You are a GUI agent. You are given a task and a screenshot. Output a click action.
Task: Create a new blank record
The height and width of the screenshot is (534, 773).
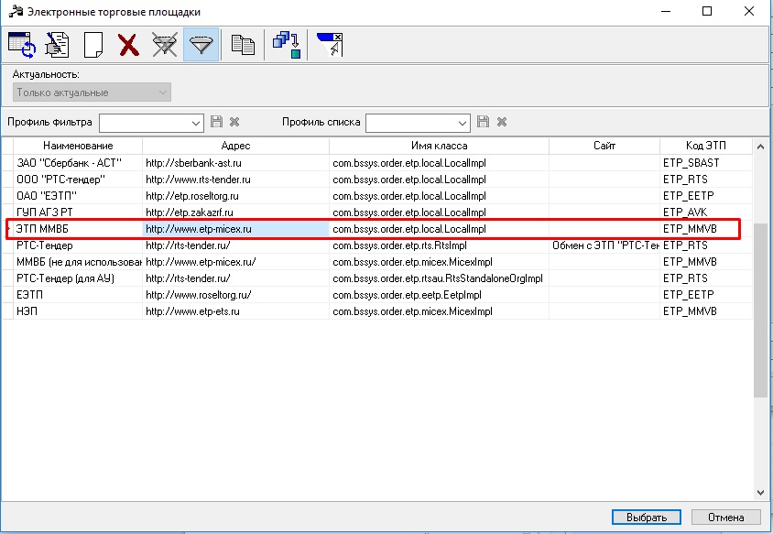point(93,45)
